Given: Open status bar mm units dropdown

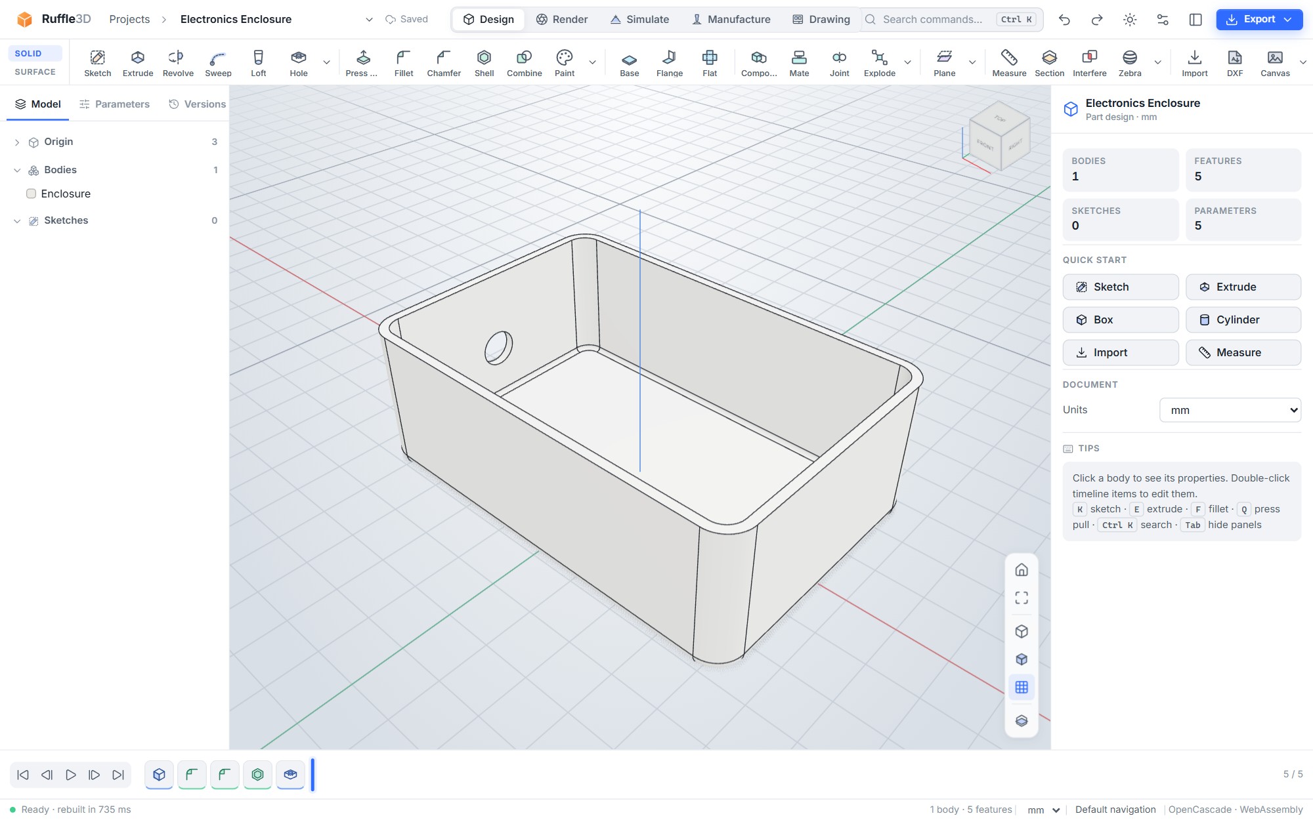Looking at the screenshot, I should coord(1044,810).
